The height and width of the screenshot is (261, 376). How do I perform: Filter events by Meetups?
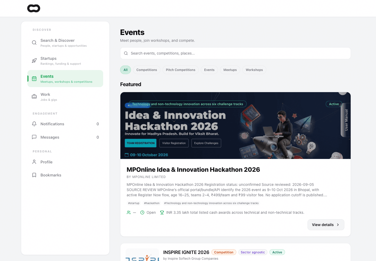(230, 70)
